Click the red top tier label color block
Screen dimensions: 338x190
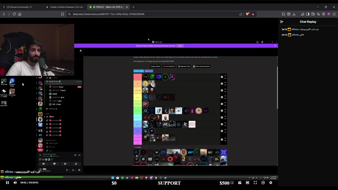(x=138, y=77)
